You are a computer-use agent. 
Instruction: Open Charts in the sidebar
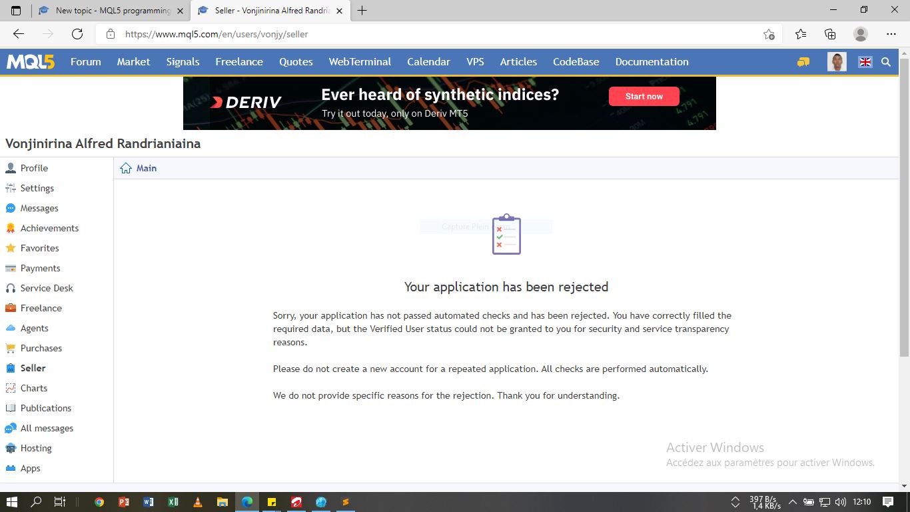tap(26, 388)
